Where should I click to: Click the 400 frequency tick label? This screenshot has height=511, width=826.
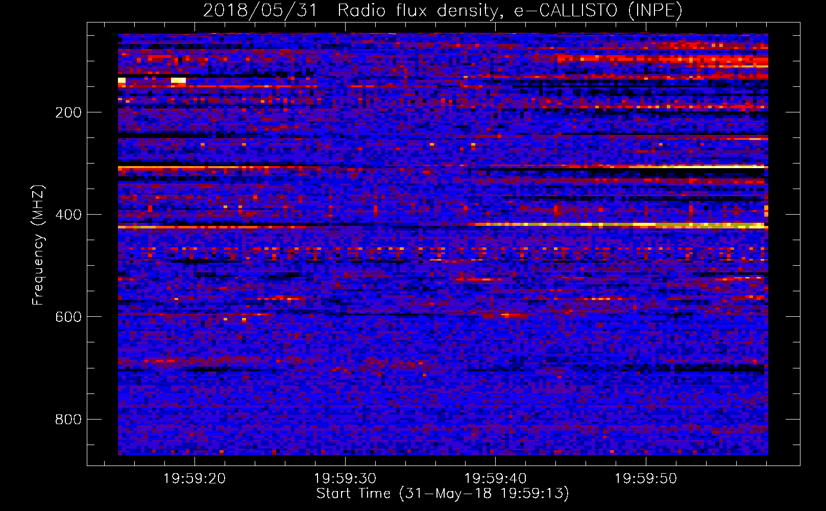[68, 215]
